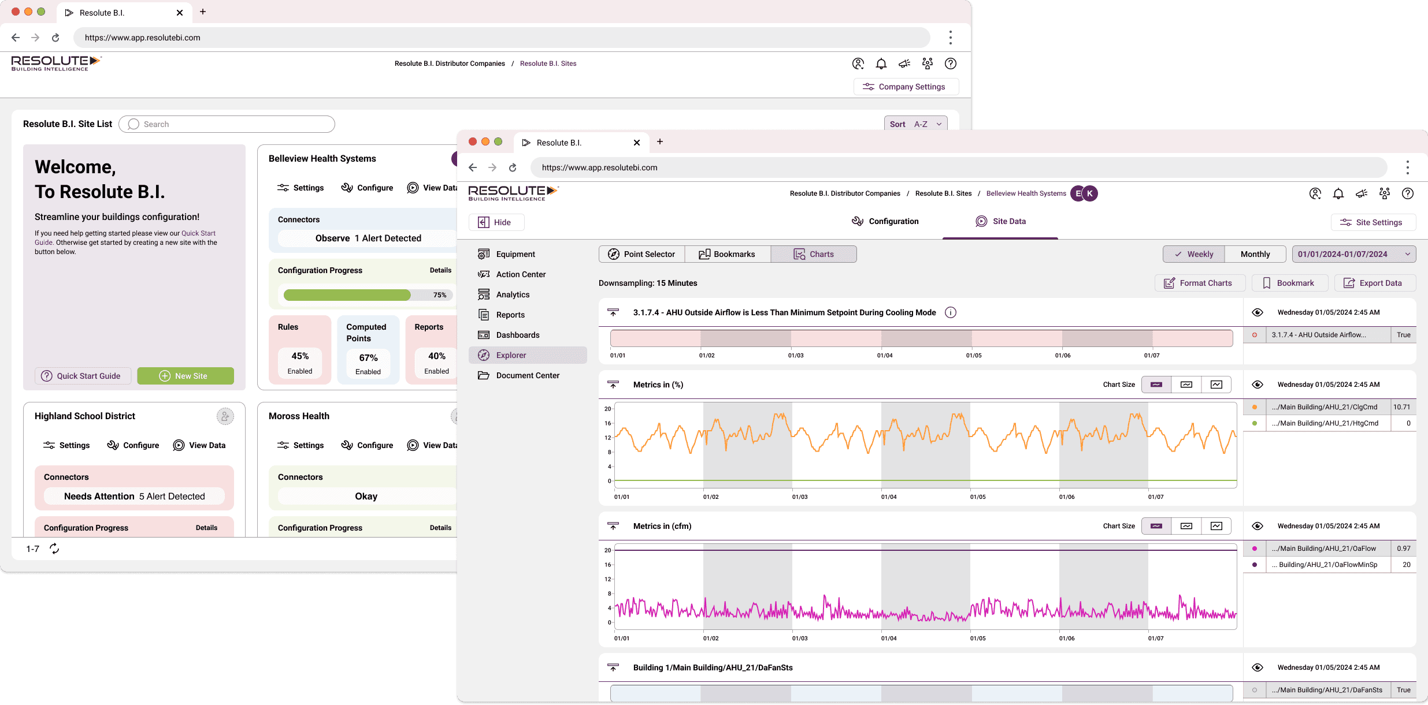
Task: Open Configure for Highland School District
Action: (133, 445)
